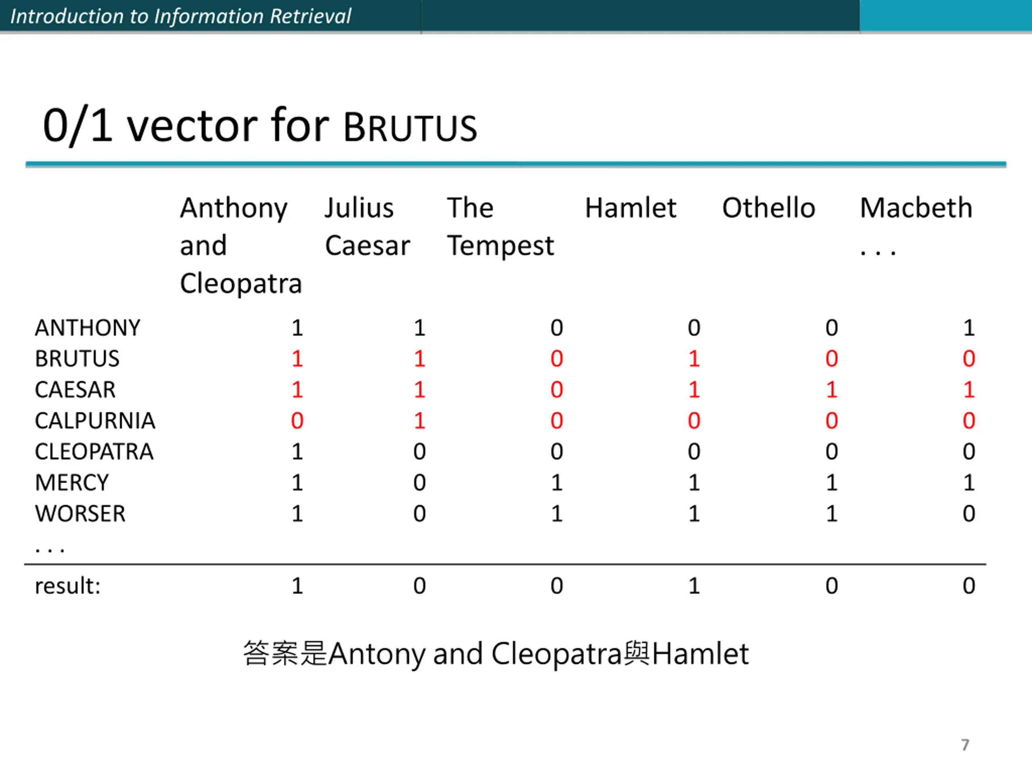Select the CLEOPATRA row label

(x=94, y=451)
